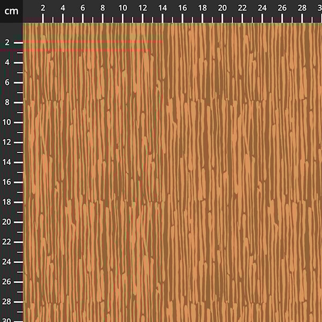This screenshot has width=322, height=322.
Task: Click the cm unit label in the corner
Action: (x=11, y=11)
